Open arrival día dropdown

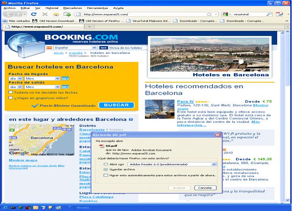point(16,78)
